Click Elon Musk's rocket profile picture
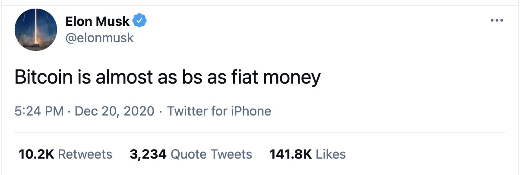This screenshot has width=525, height=175. [x=36, y=30]
